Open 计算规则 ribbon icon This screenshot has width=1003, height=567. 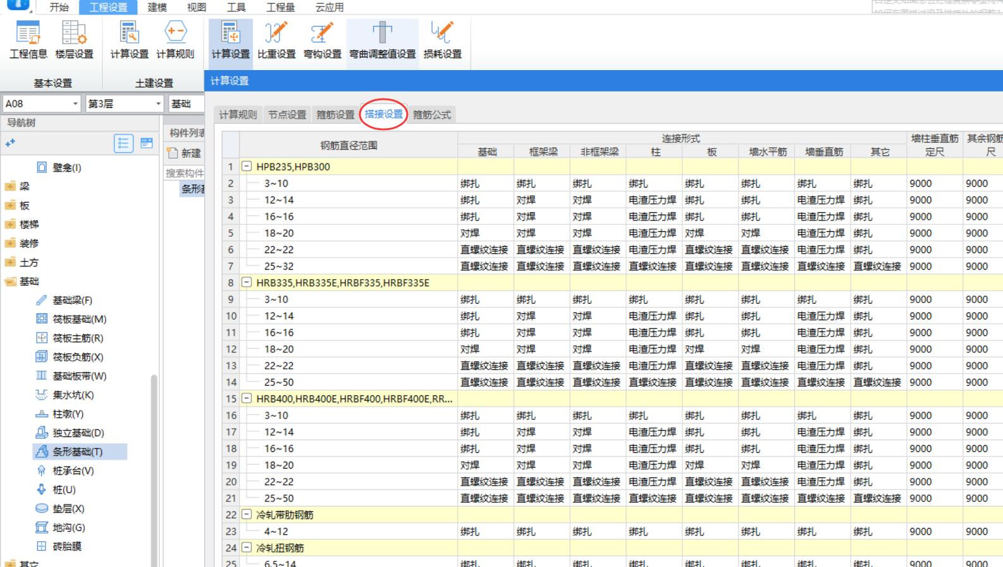[175, 40]
